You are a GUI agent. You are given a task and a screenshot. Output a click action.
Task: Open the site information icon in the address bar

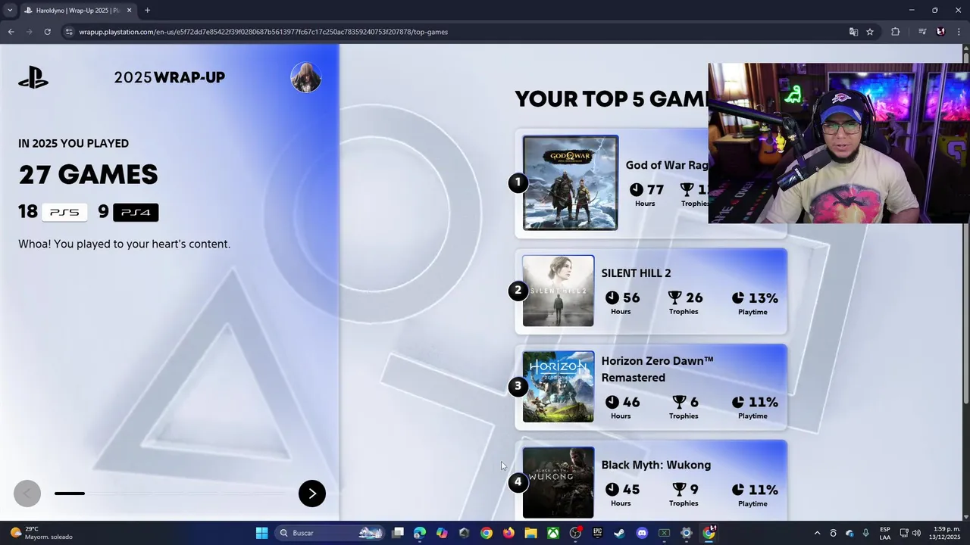pos(69,32)
